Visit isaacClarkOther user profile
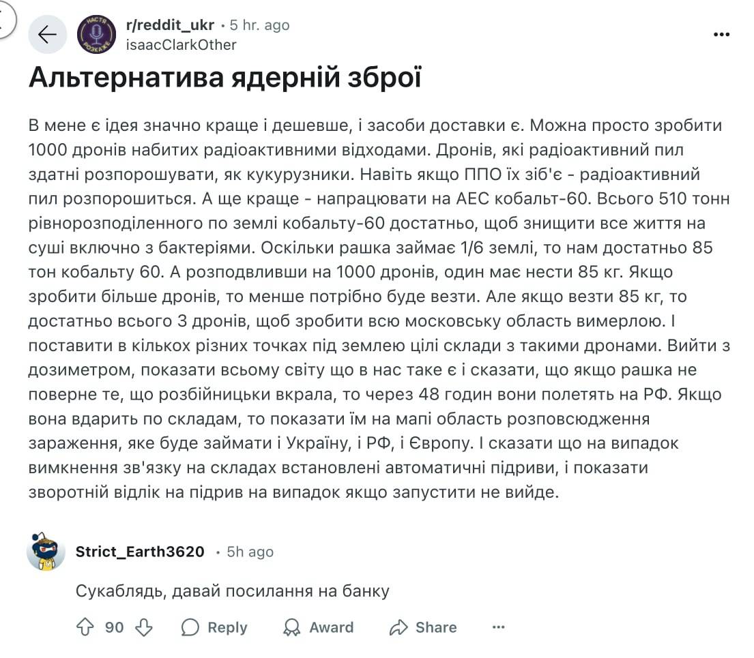The width and height of the screenshot is (754, 658). pyautogui.click(x=181, y=45)
